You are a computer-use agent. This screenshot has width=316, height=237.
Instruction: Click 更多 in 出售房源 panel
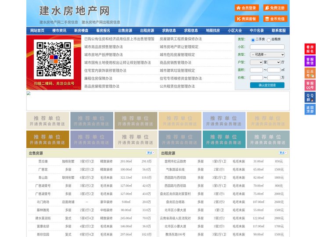click(151, 153)
